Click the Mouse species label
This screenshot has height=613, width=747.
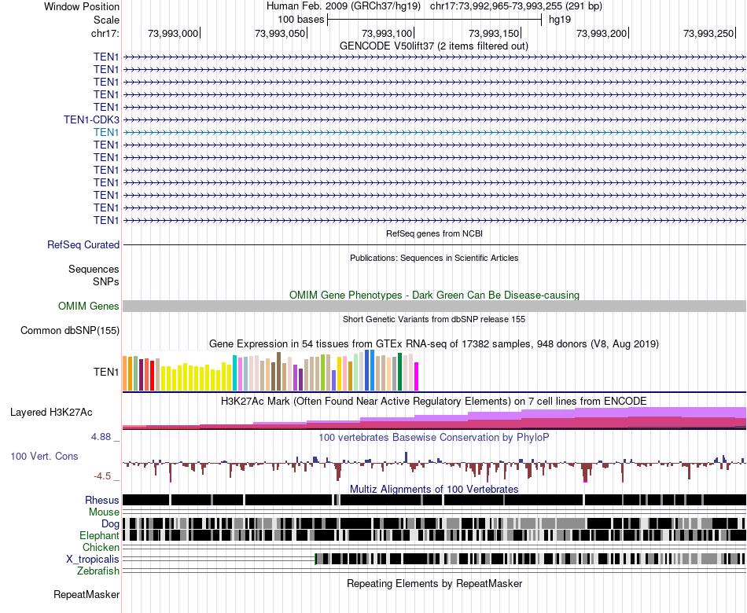tap(104, 512)
